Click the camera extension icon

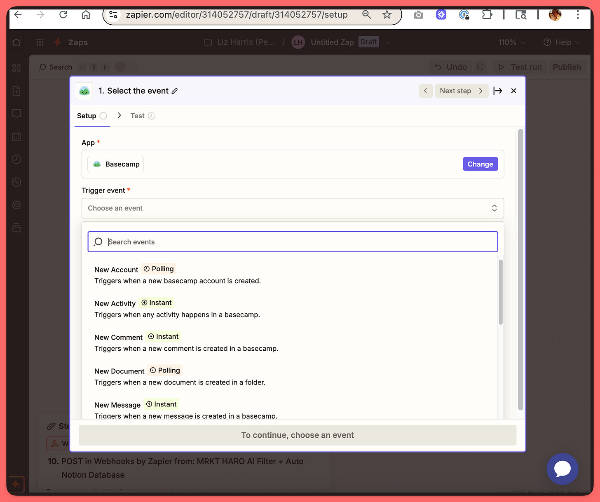[x=419, y=15]
